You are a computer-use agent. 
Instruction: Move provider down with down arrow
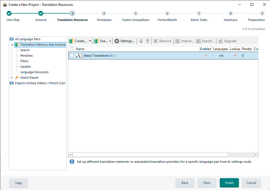pos(141,41)
